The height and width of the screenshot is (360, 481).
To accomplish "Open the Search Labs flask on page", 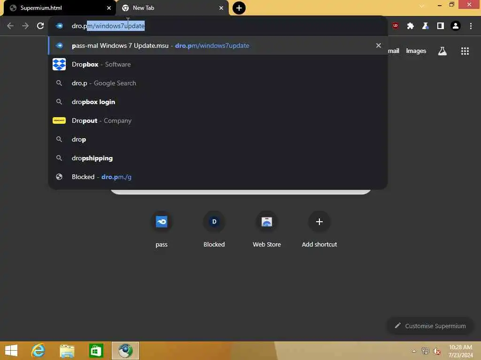I will [x=442, y=51].
